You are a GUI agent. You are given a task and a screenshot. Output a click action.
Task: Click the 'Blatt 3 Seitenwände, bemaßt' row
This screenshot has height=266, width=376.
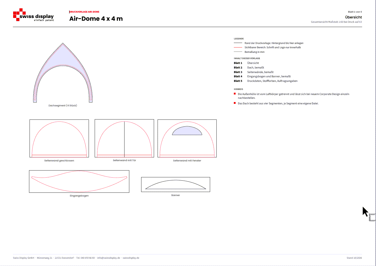[254, 72]
